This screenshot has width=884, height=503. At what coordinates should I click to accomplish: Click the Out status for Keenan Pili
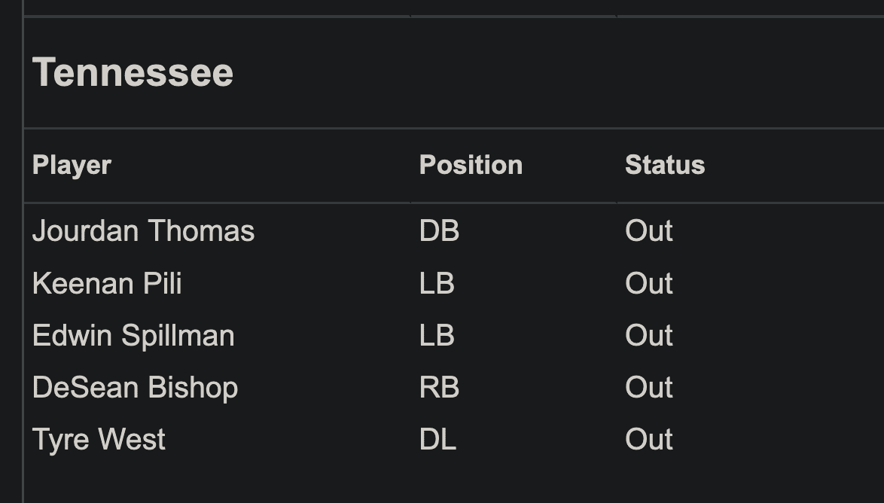pyautogui.click(x=648, y=284)
